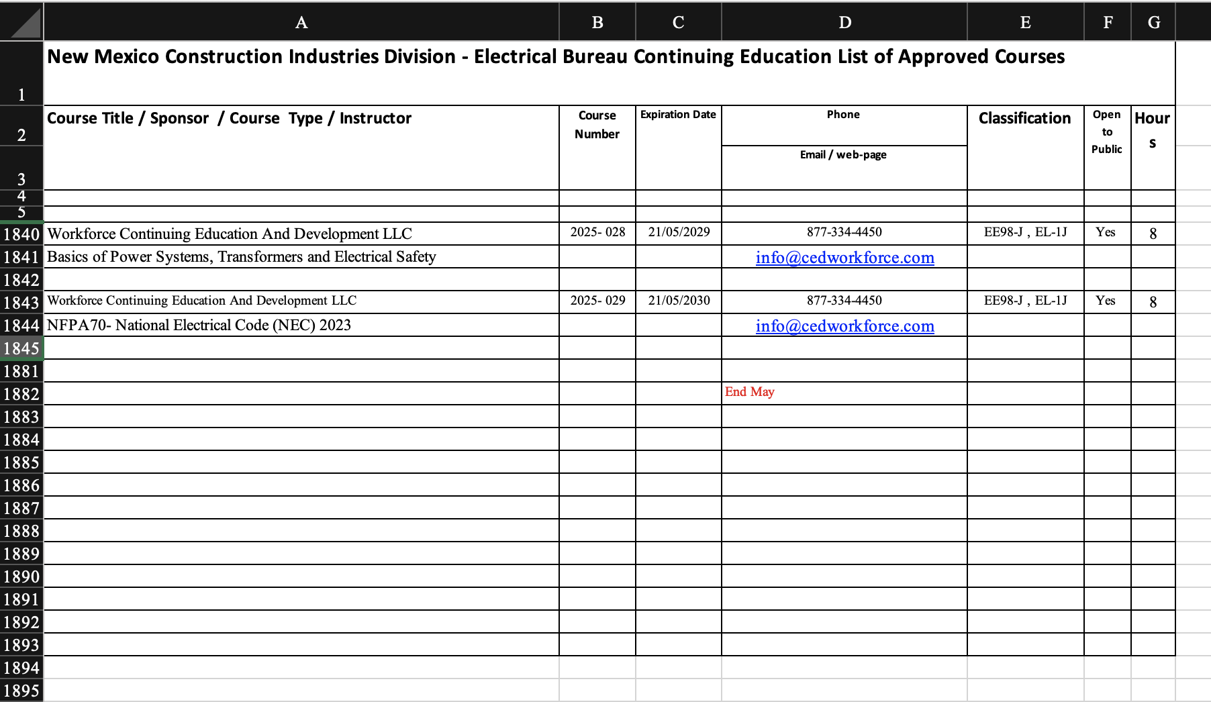Select 'Basics of Power Systems' course title cell
1211x702 pixels.
pos(301,256)
